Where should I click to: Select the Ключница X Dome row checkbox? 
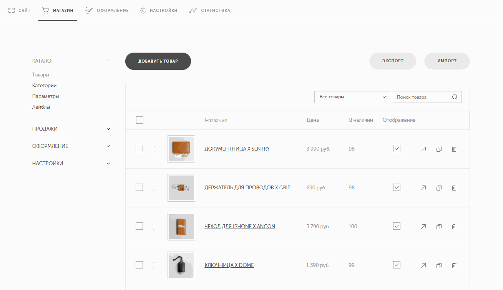click(x=139, y=265)
